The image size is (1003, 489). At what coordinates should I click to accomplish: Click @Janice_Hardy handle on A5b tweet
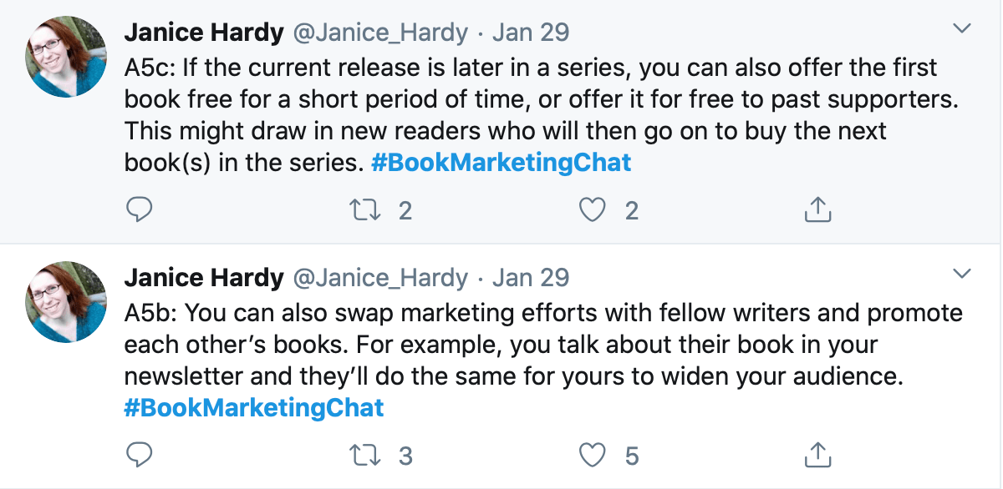(x=380, y=277)
